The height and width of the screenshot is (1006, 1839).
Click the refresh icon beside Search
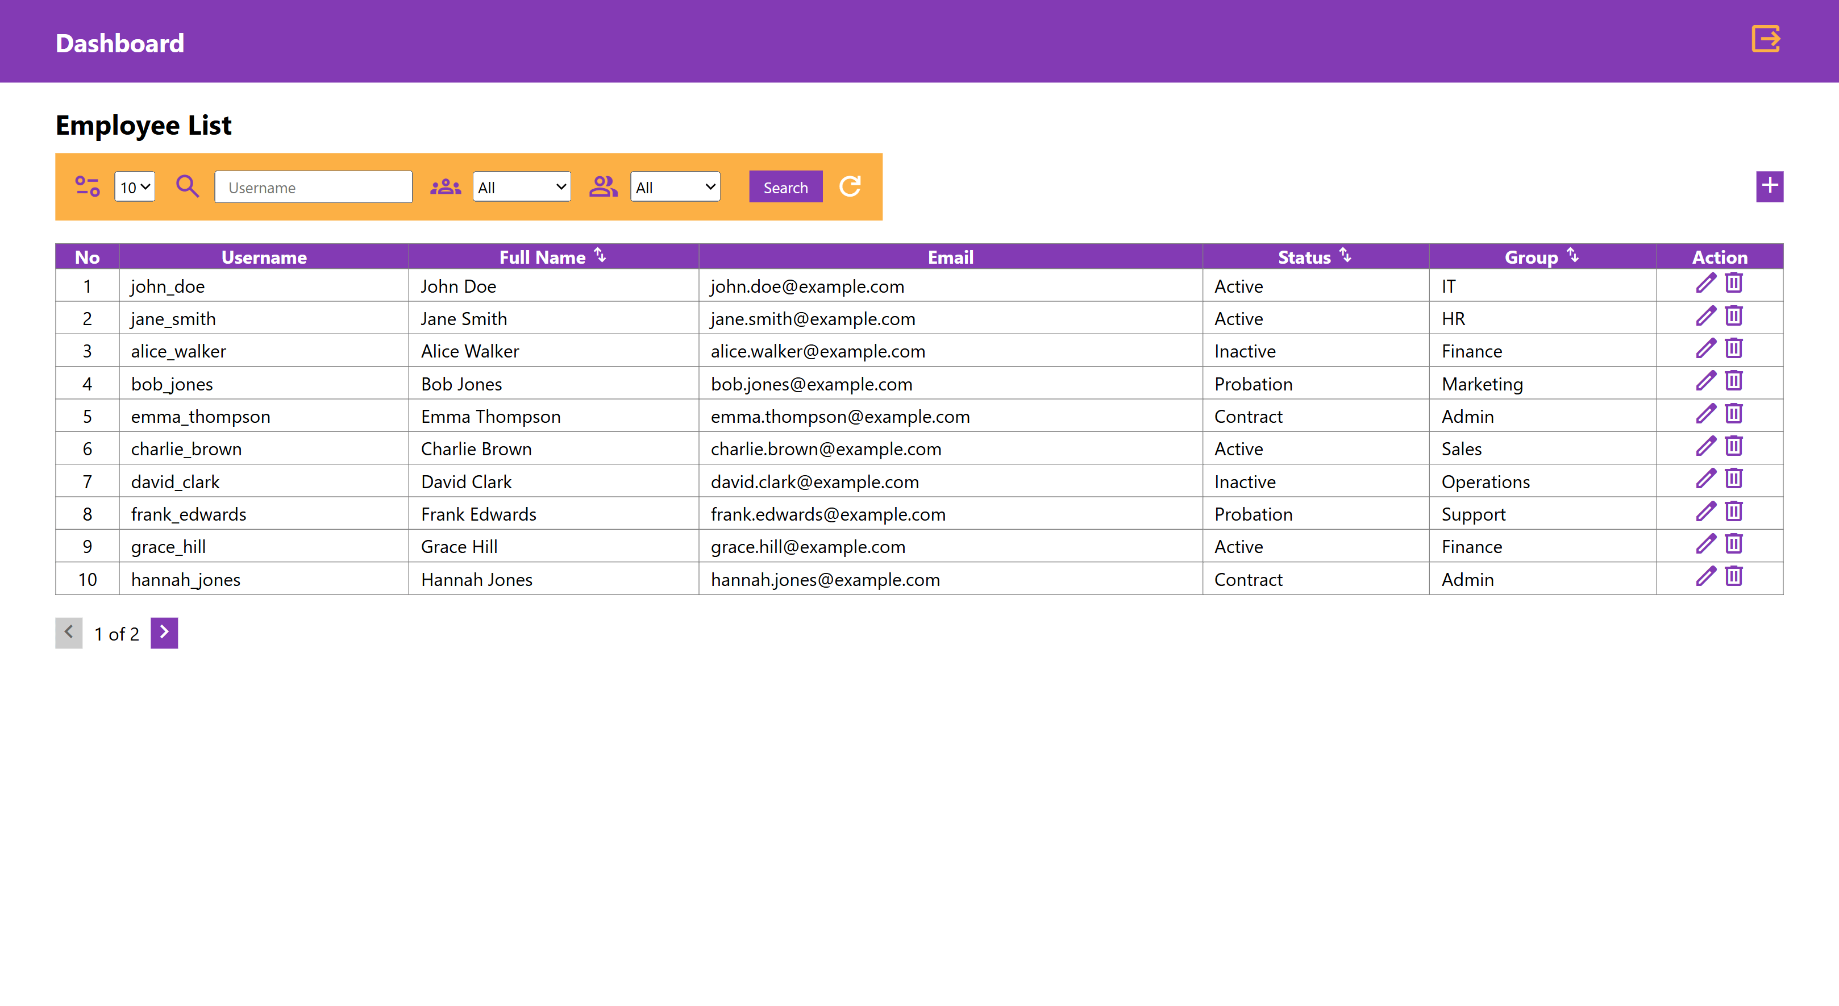[x=850, y=187]
